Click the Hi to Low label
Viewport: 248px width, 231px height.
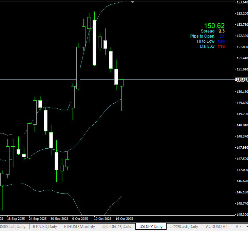(x=206, y=41)
